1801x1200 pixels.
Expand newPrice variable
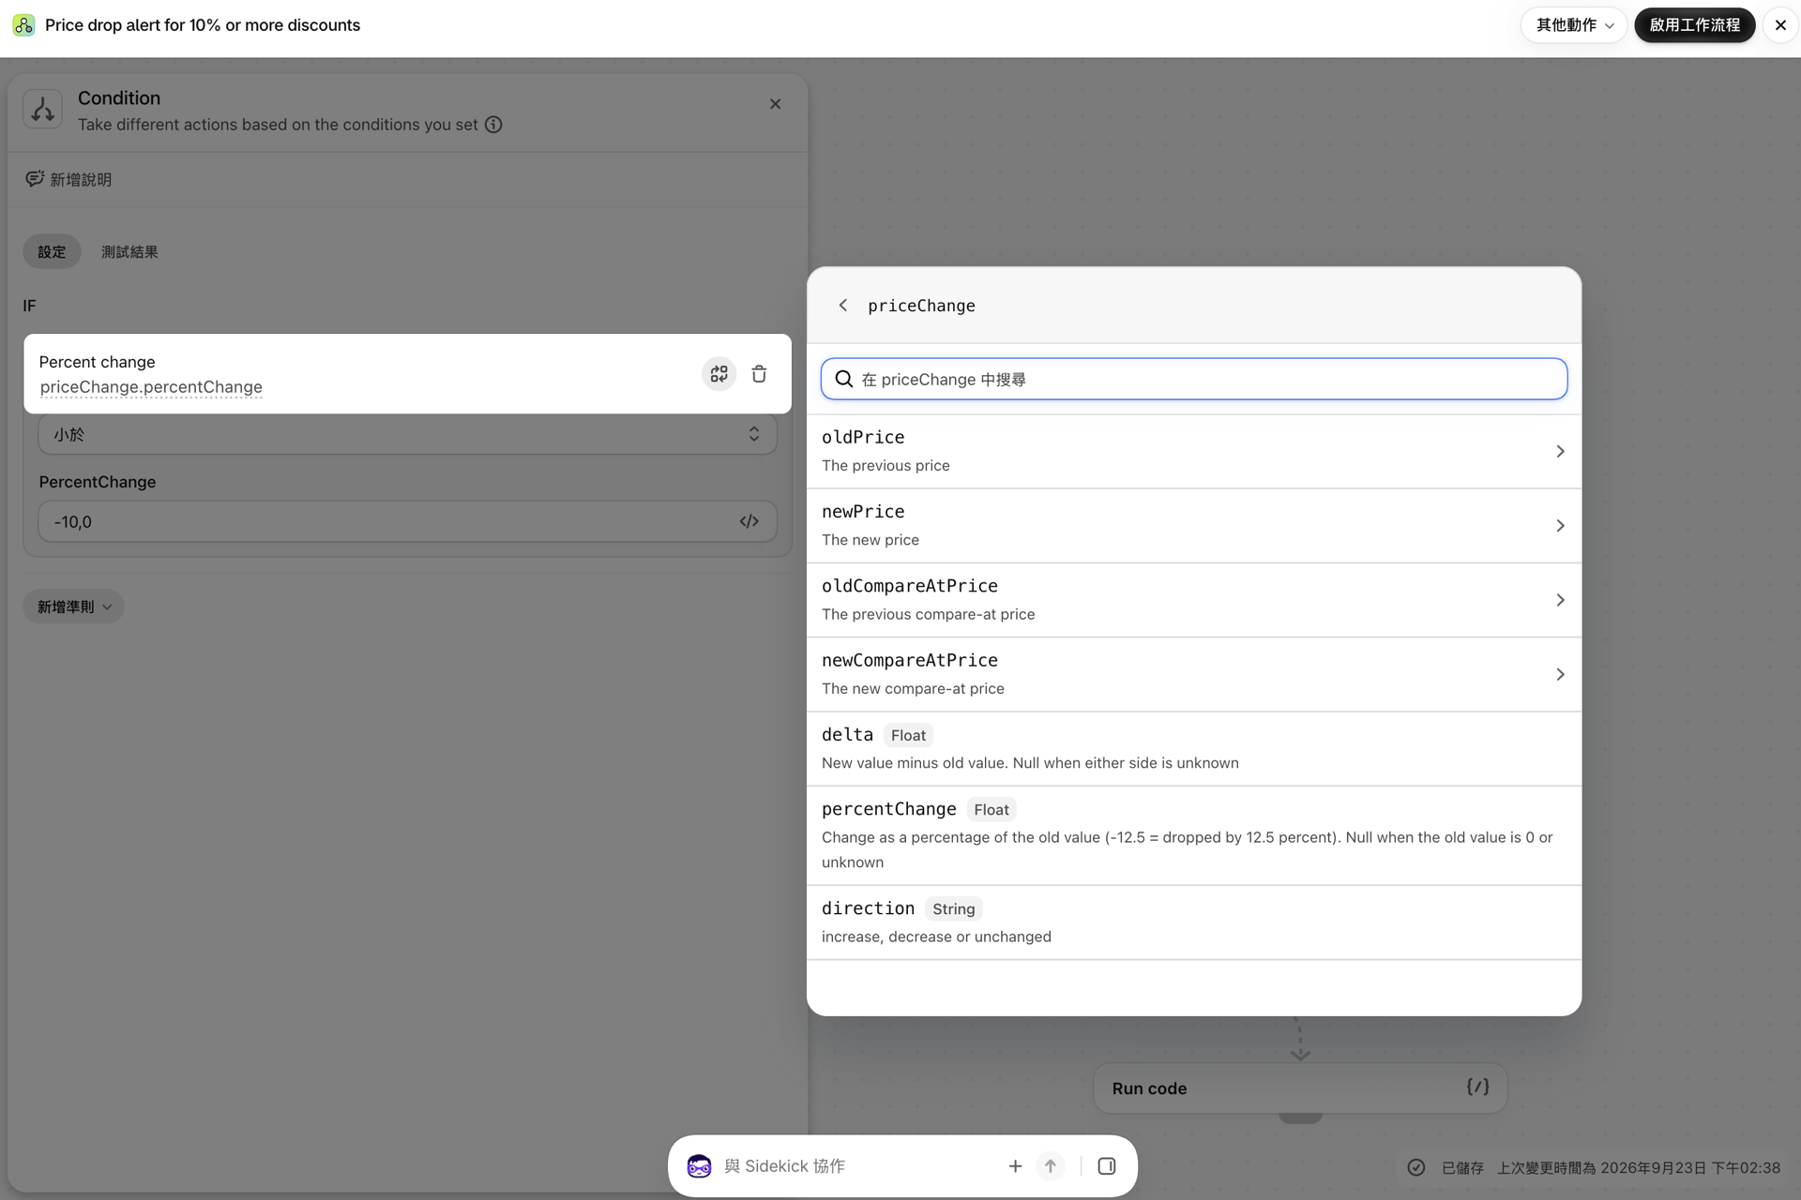[1193, 525]
